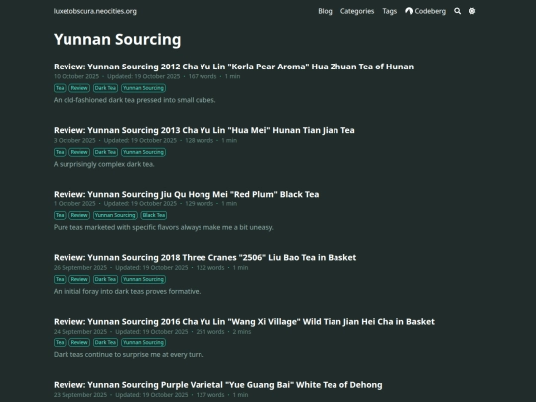Click Review tag under Hua Mei post
The height and width of the screenshot is (402, 536).
79,152
